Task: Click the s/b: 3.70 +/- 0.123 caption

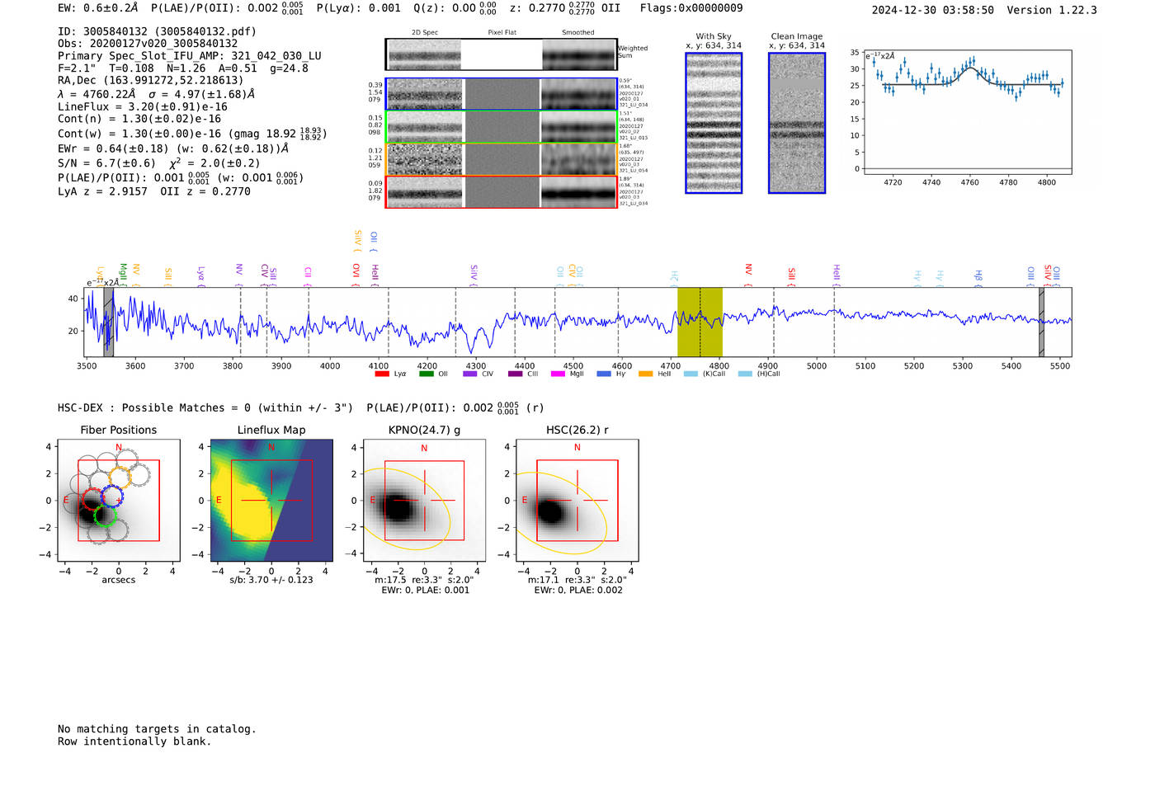Action: tap(271, 580)
